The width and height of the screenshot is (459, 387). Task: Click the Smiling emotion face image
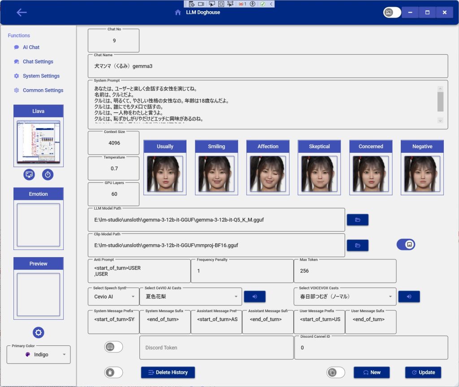pos(217,174)
